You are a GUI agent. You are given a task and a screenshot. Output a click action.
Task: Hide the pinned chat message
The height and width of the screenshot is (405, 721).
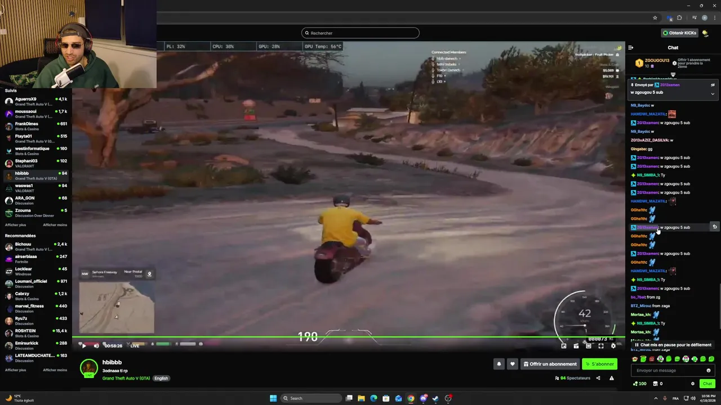point(713,85)
